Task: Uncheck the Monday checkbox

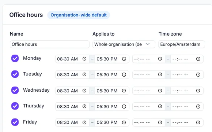Action: click(15, 58)
